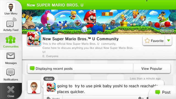176x99 pixels.
Task: Toggle the Favorite star button
Action: pyautogui.click(x=154, y=41)
